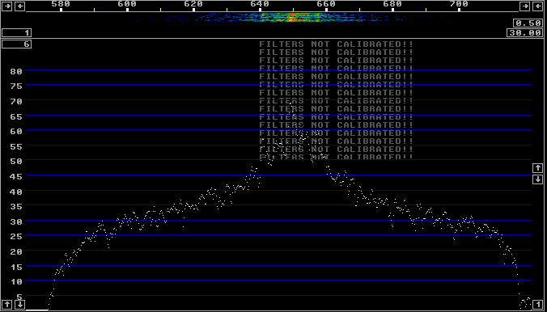Click the 700 tick on the frequency scale

[x=459, y=10]
